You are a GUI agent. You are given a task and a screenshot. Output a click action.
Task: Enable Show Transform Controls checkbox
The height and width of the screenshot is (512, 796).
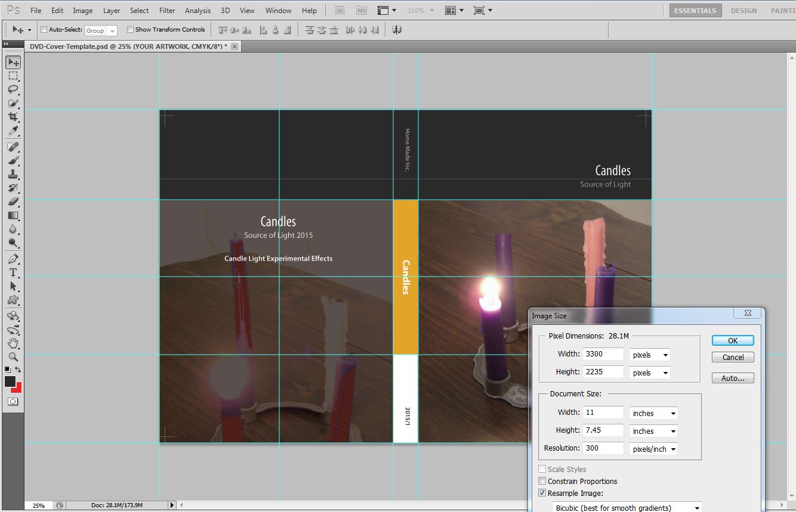pos(130,30)
